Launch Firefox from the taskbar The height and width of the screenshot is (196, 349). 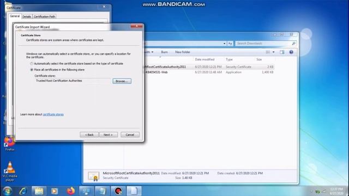point(71,191)
